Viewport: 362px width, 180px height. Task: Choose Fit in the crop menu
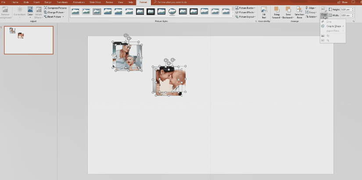(x=333, y=40)
